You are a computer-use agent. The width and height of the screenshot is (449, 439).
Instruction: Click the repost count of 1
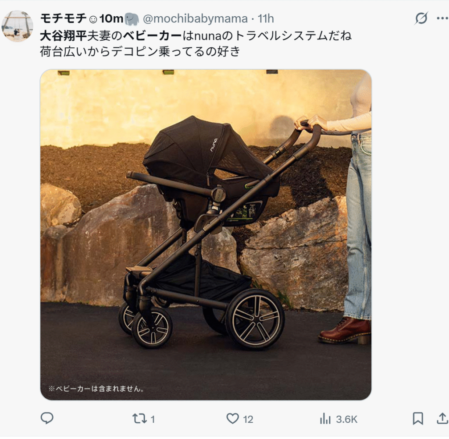[x=153, y=420]
